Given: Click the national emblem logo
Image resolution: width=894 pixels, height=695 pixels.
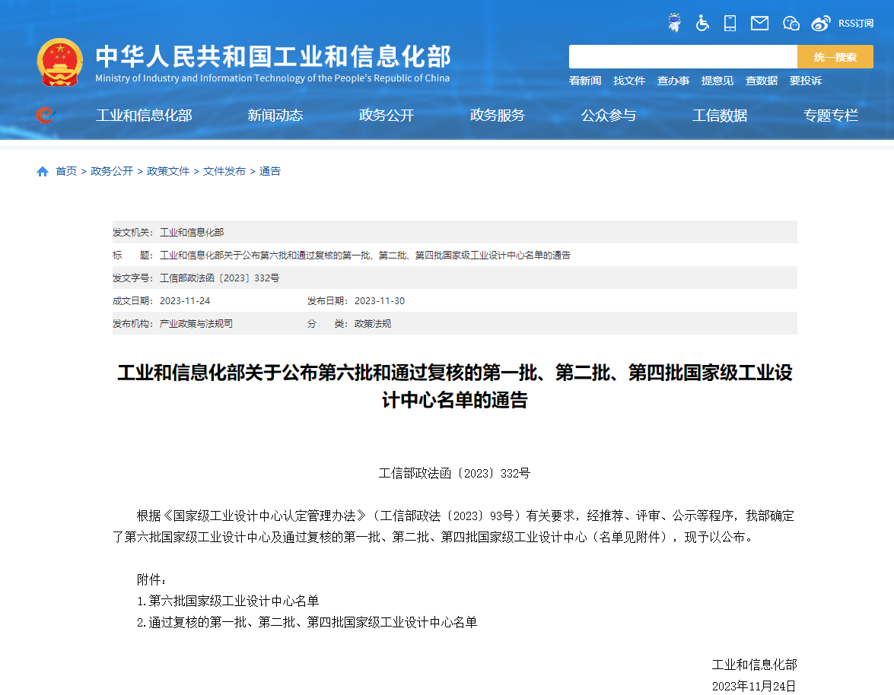Looking at the screenshot, I should [x=59, y=62].
